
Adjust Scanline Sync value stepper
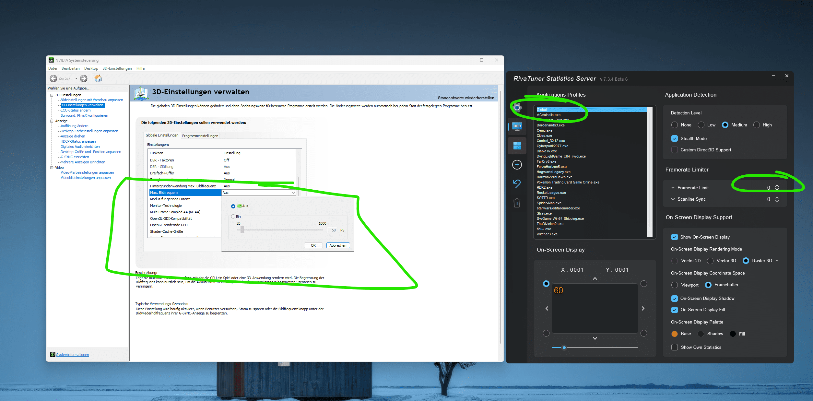pyautogui.click(x=777, y=199)
